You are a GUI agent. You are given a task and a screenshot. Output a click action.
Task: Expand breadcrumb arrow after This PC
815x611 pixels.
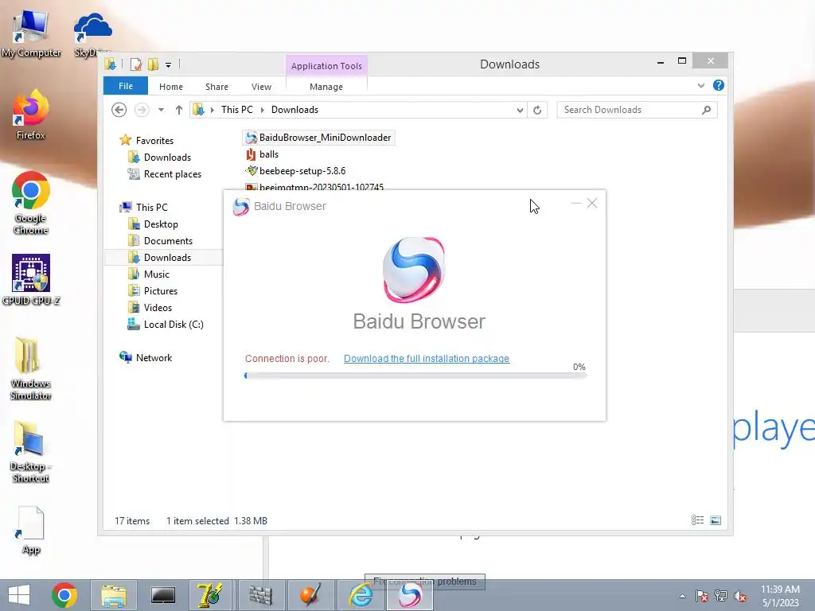[262, 110]
